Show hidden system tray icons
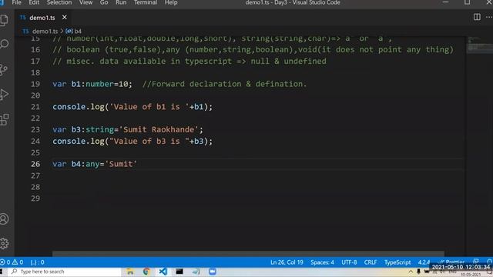493x277 pixels. [x=411, y=272]
